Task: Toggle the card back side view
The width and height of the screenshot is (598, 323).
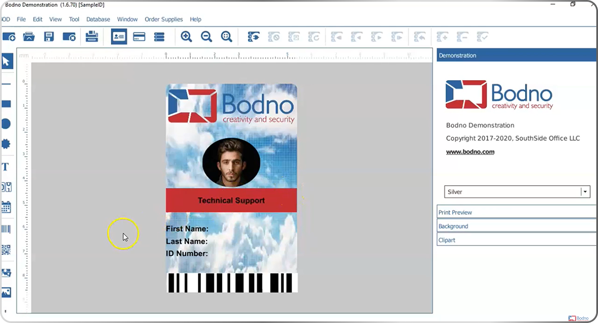Action: [x=139, y=37]
